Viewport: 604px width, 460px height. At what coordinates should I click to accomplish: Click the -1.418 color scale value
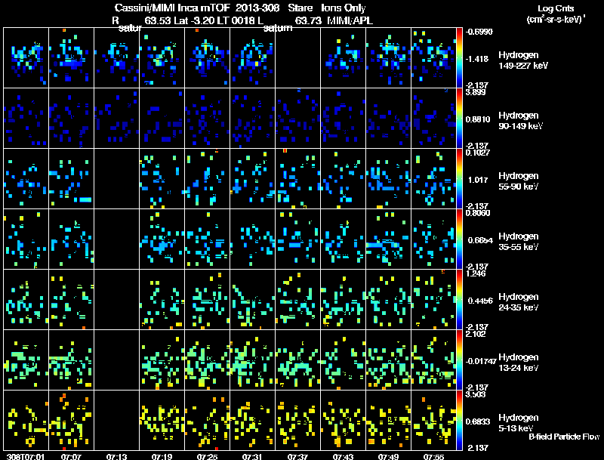(477, 59)
